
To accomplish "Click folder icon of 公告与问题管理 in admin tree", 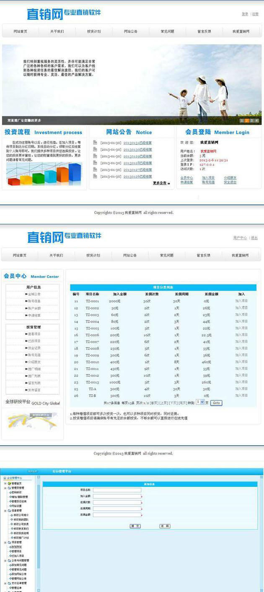I will coord(9,561).
